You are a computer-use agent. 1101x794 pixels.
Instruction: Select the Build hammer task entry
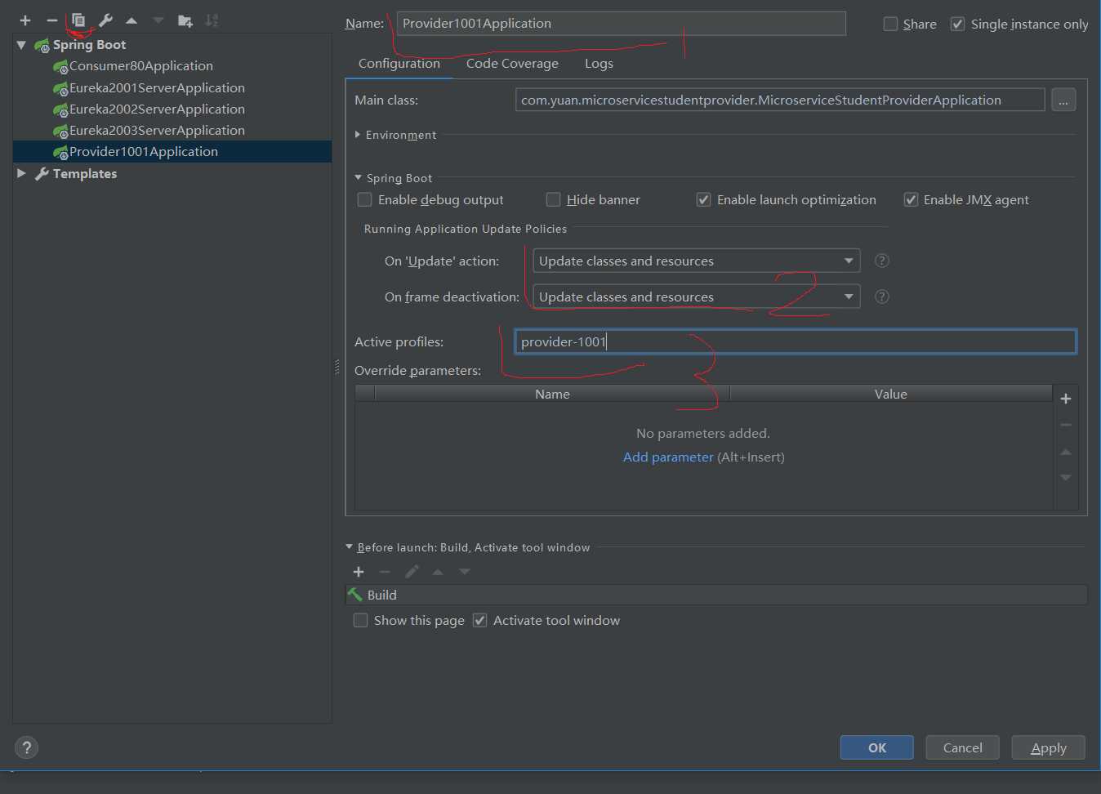click(x=716, y=595)
